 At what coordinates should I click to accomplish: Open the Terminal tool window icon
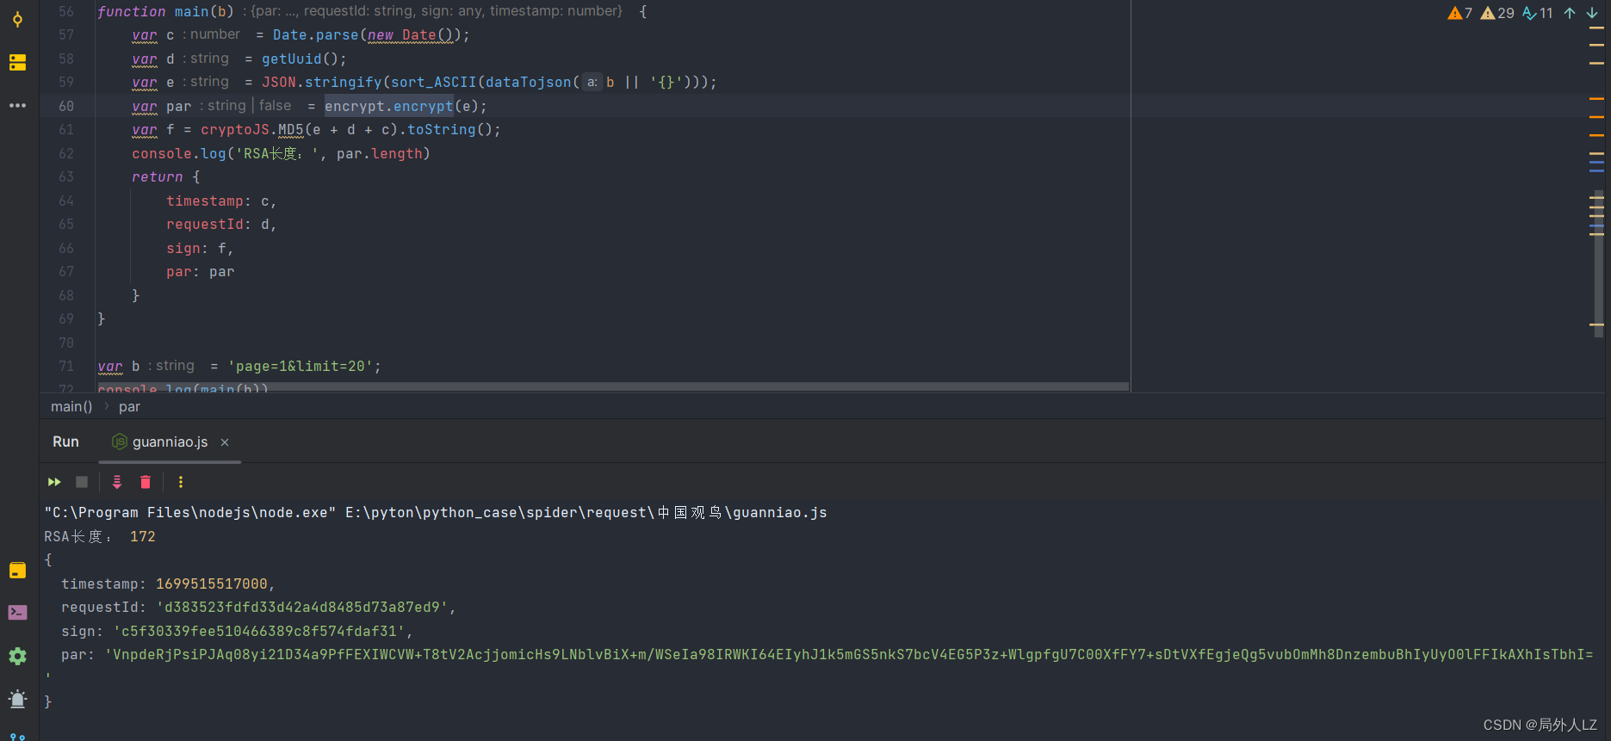click(17, 613)
